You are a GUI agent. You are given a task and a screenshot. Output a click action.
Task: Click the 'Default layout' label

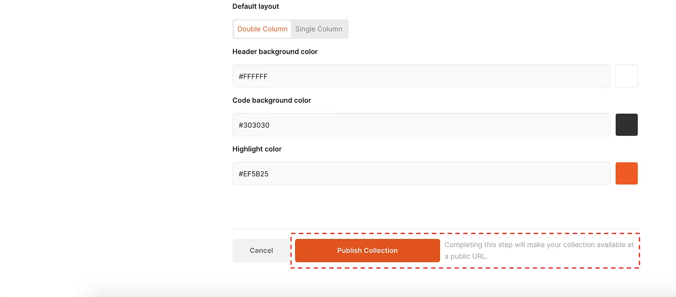click(256, 7)
